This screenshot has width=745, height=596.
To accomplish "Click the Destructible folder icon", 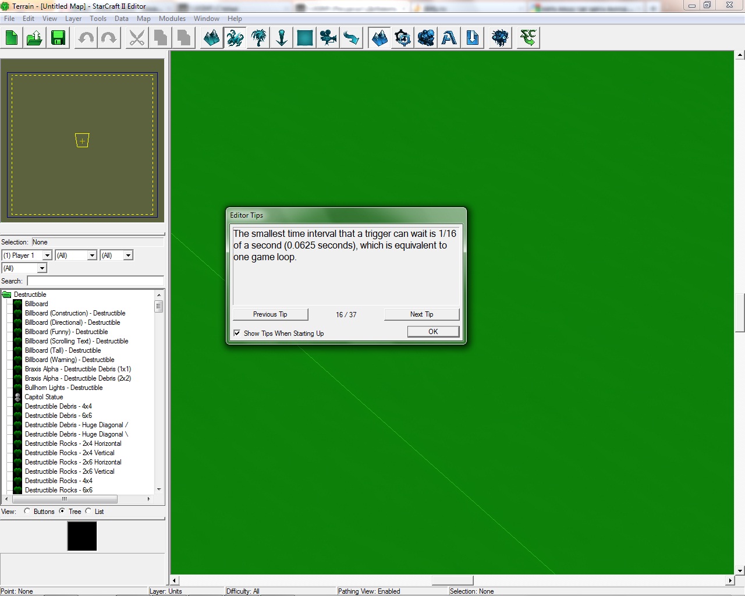I will pyautogui.click(x=7, y=295).
